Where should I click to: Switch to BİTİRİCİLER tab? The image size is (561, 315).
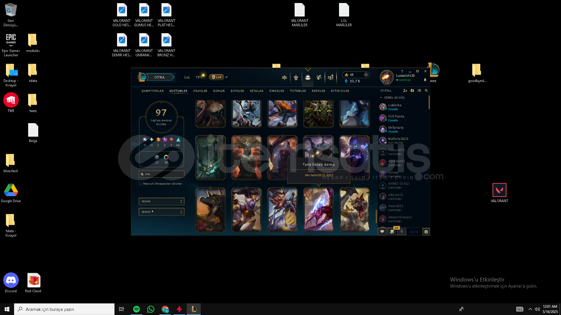[340, 91]
